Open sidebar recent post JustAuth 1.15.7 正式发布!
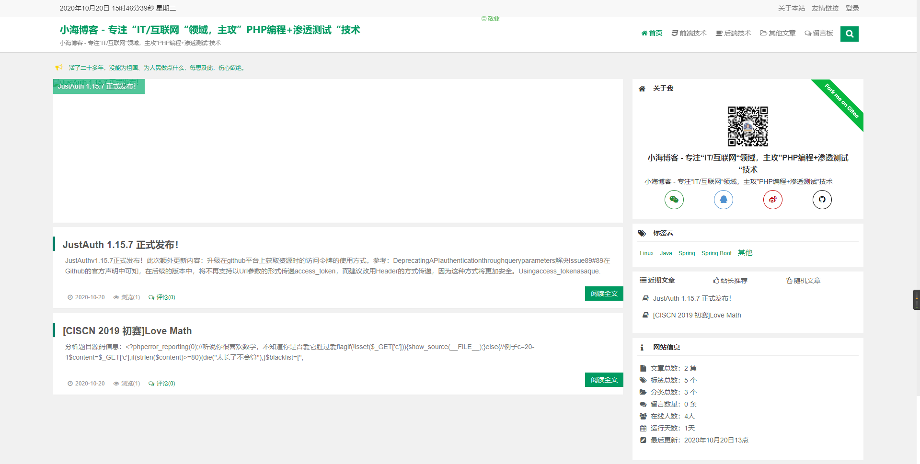Screen dimensions: 920x464 tap(692, 298)
